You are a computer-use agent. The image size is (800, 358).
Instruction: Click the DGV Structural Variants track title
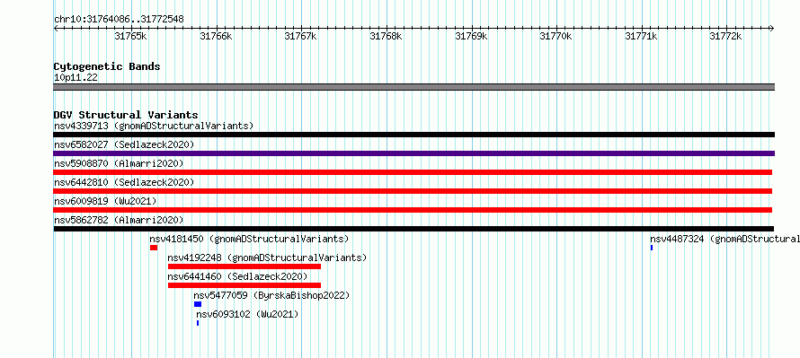point(126,115)
